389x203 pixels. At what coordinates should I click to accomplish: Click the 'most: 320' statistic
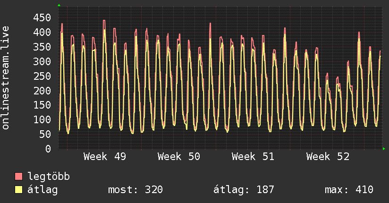coord(135,190)
